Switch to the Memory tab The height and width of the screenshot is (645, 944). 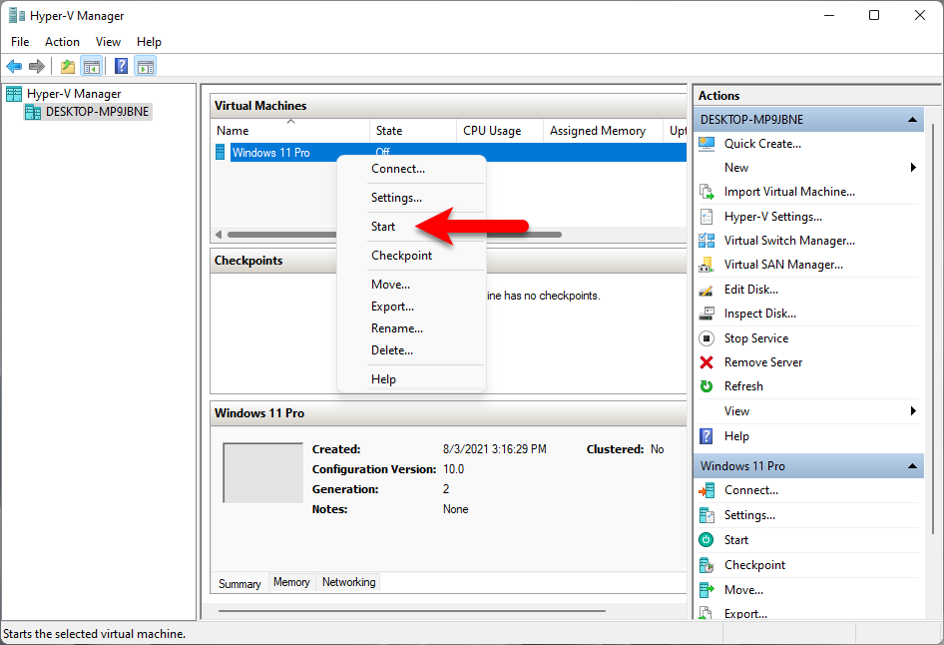[x=291, y=582]
